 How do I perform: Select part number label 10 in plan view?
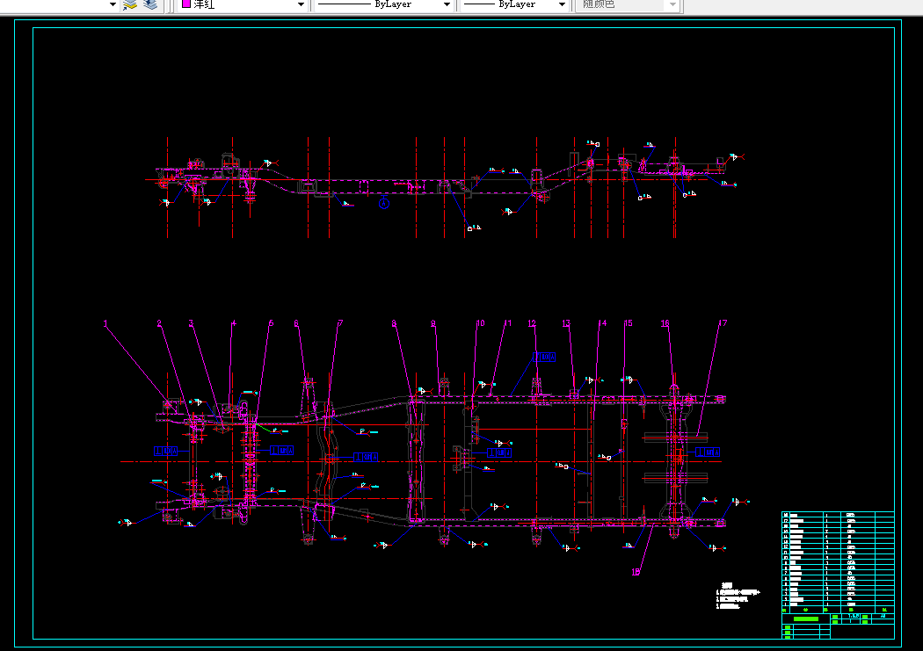coord(480,322)
